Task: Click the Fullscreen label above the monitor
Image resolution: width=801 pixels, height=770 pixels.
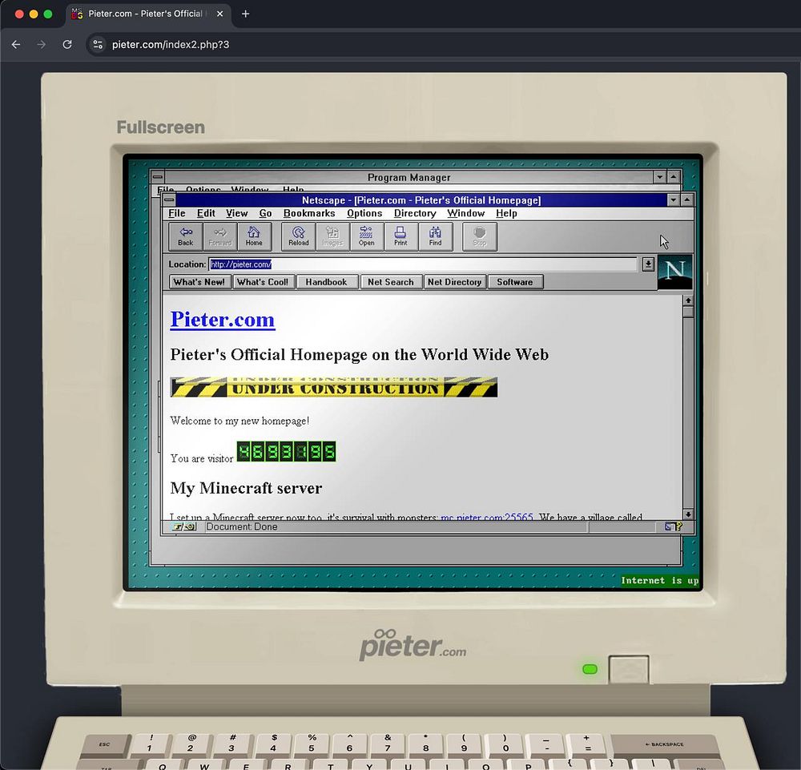Action: [160, 127]
